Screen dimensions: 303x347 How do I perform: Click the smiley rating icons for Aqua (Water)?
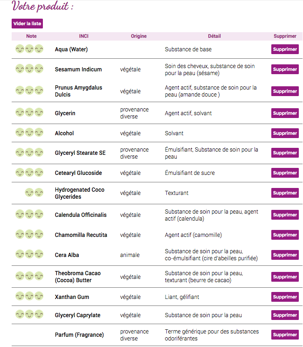coord(29,49)
